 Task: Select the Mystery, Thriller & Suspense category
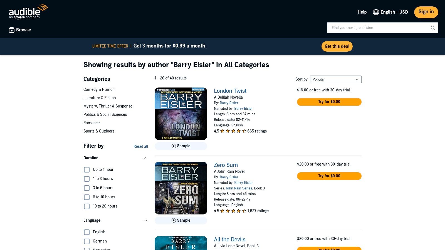point(108,106)
